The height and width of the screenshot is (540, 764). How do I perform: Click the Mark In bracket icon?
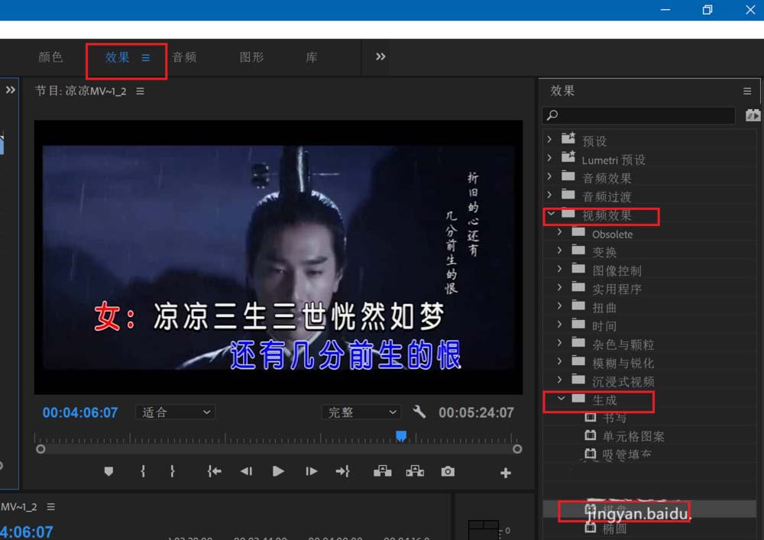click(143, 471)
